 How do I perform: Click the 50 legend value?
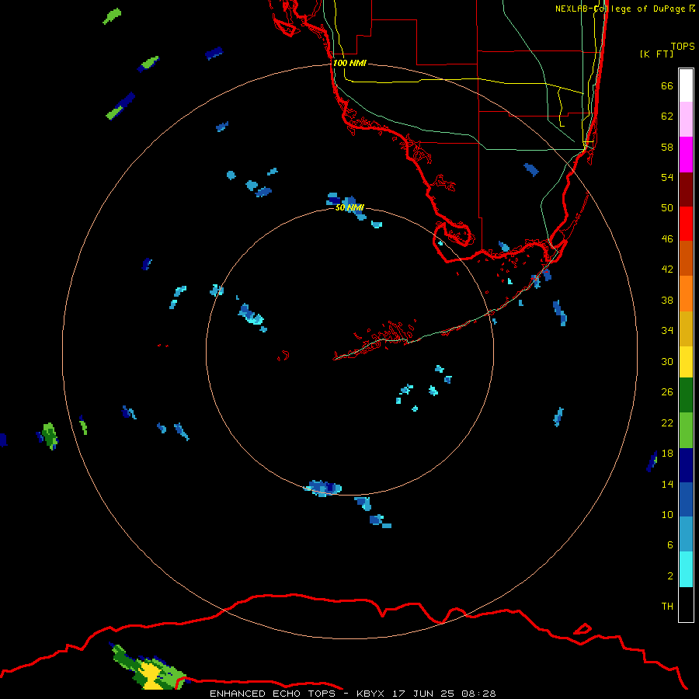(x=667, y=207)
